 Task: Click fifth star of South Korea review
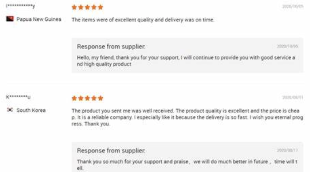coord(101,98)
